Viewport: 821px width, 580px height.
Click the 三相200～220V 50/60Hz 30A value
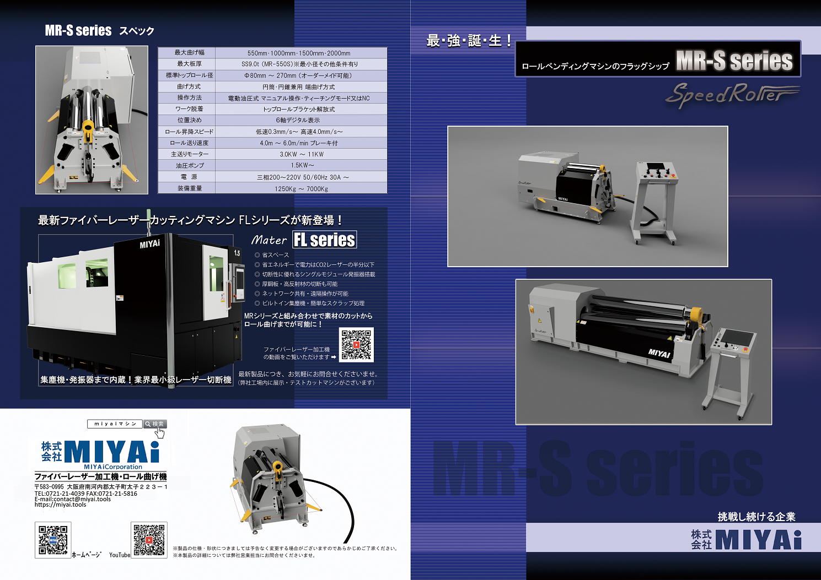click(303, 177)
